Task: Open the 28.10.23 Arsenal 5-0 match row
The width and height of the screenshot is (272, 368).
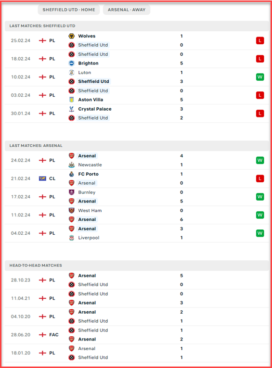Action: click(x=137, y=280)
